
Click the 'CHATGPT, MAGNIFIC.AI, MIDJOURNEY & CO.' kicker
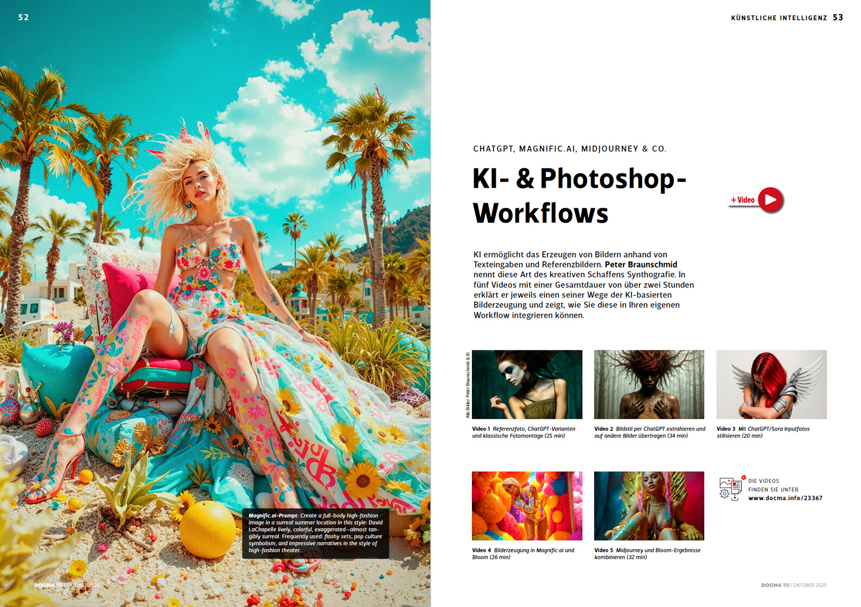pyautogui.click(x=570, y=148)
